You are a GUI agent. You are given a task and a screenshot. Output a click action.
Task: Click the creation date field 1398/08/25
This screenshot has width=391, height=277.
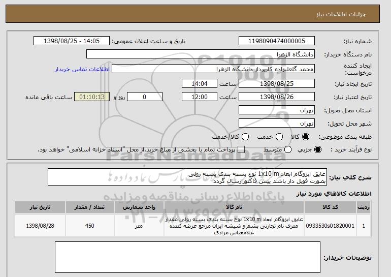(277, 83)
